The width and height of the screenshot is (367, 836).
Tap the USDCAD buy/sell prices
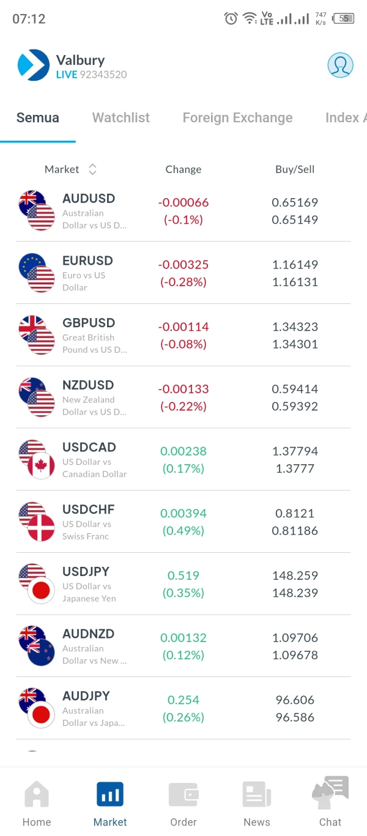coord(295,460)
